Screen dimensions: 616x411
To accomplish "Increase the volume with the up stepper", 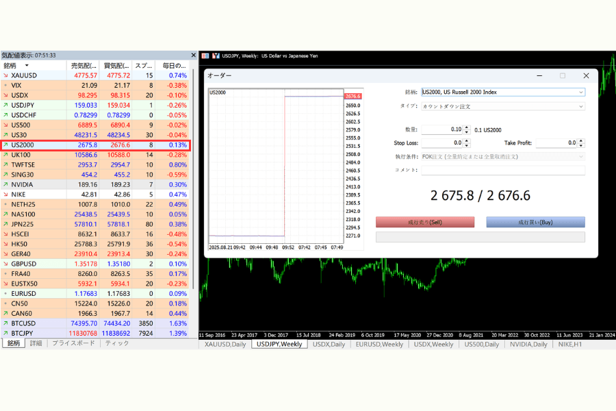I will [x=467, y=127].
